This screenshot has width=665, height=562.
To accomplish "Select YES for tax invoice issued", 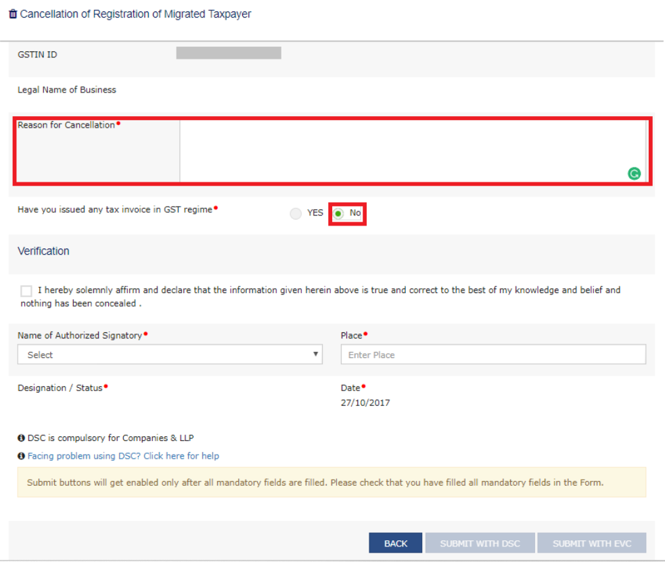I will [296, 213].
